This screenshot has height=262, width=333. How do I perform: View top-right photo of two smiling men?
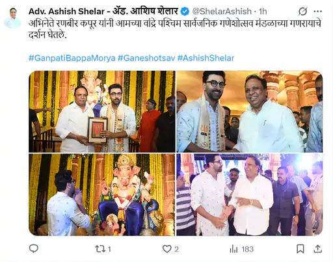[250, 111]
